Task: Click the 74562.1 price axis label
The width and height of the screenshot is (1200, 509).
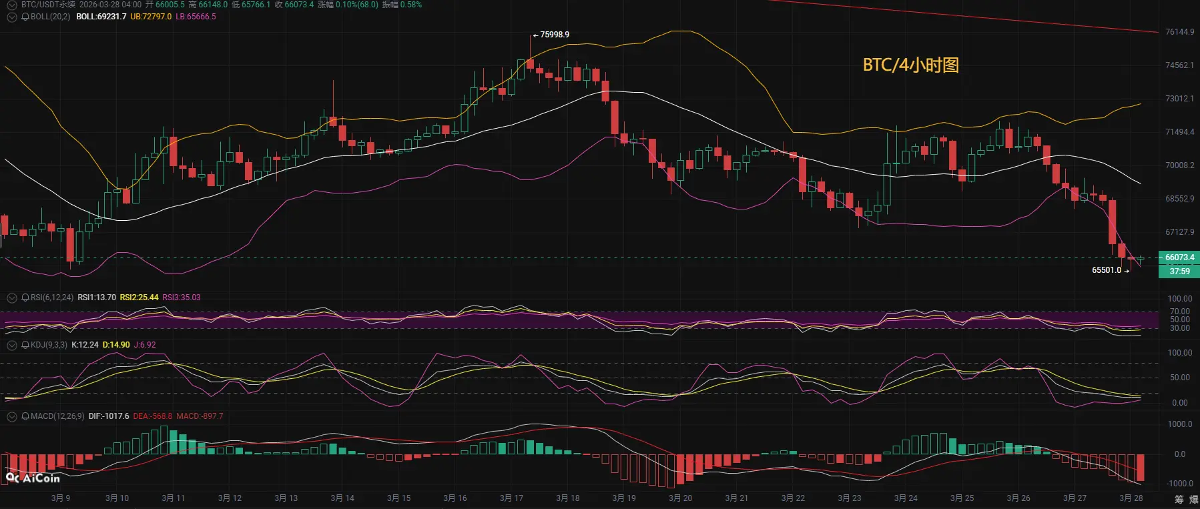Action: 1180,65
